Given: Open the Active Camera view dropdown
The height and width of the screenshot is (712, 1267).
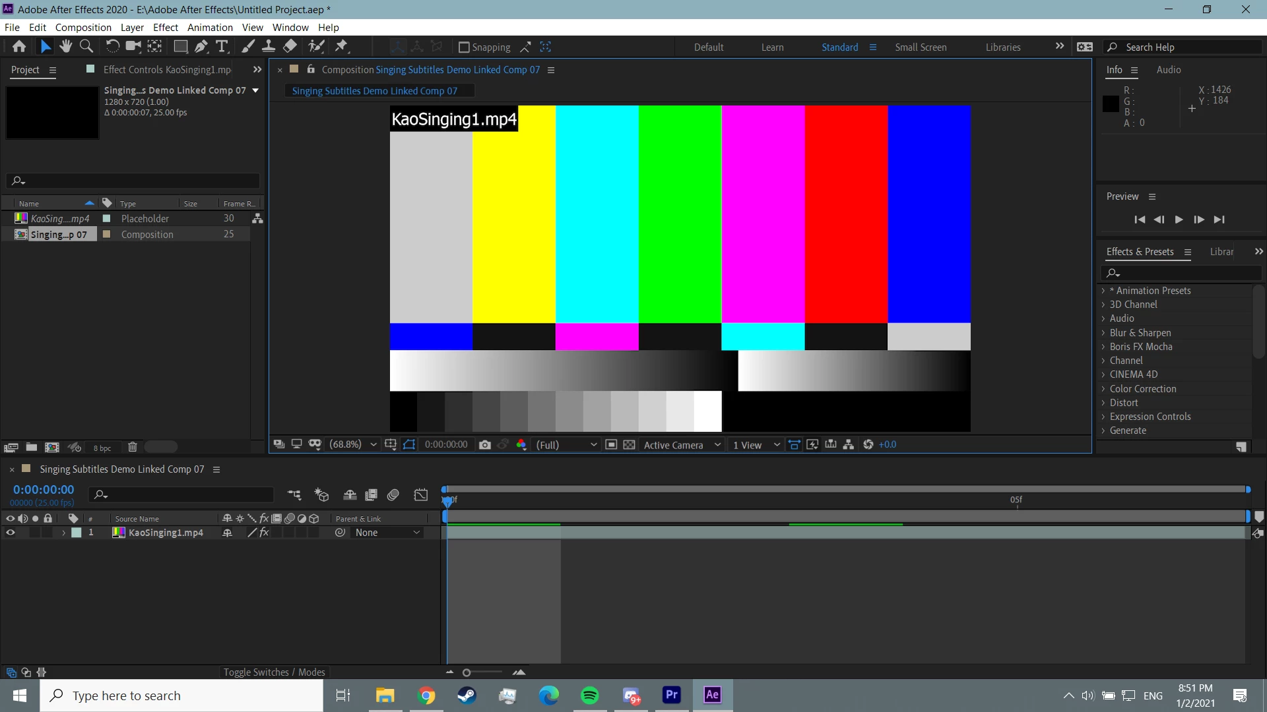Looking at the screenshot, I should (682, 445).
